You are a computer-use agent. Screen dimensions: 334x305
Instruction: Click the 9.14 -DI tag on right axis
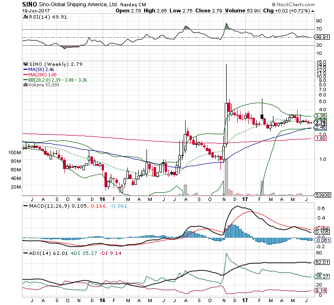(x=321, y=291)
